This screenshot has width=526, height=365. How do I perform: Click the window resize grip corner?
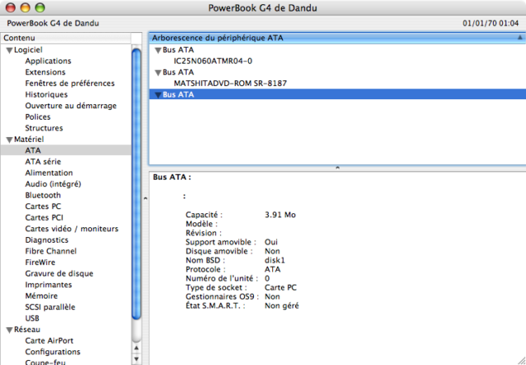520,360
